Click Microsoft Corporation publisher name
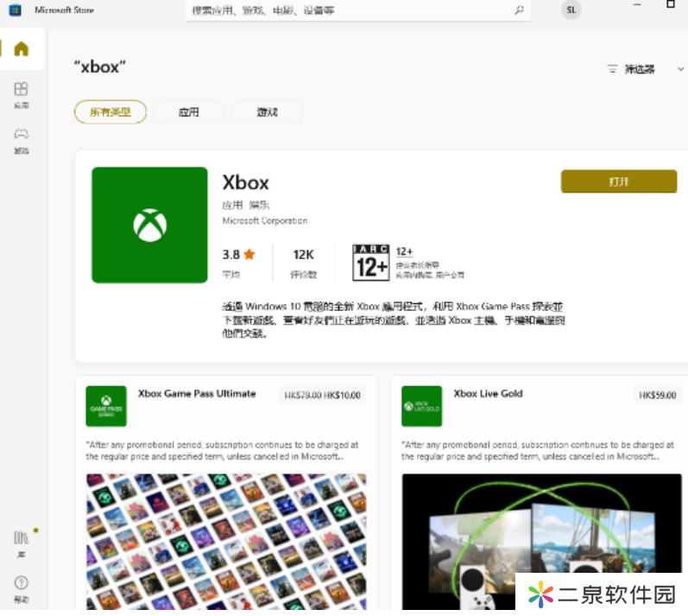 pos(264,220)
